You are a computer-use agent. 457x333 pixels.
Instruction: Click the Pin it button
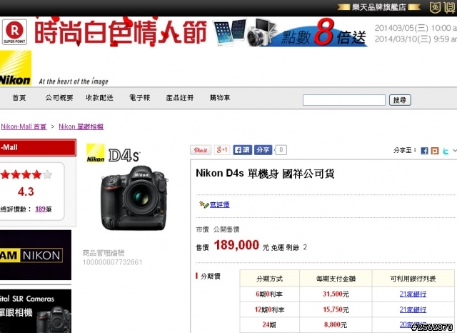pyautogui.click(x=201, y=150)
